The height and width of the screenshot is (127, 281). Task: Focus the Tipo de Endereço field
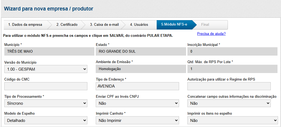137,86
